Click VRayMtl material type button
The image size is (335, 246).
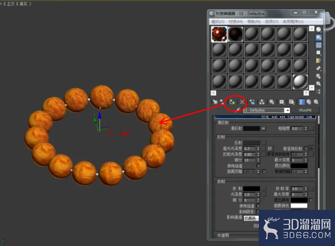point(305,110)
